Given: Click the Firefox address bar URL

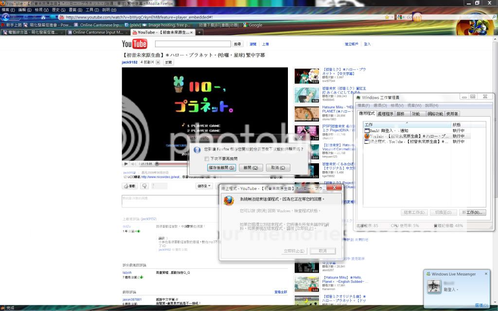Looking at the screenshot, I should coord(139,17).
